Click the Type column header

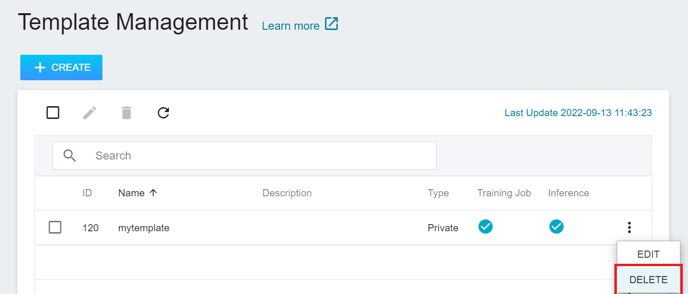click(438, 193)
